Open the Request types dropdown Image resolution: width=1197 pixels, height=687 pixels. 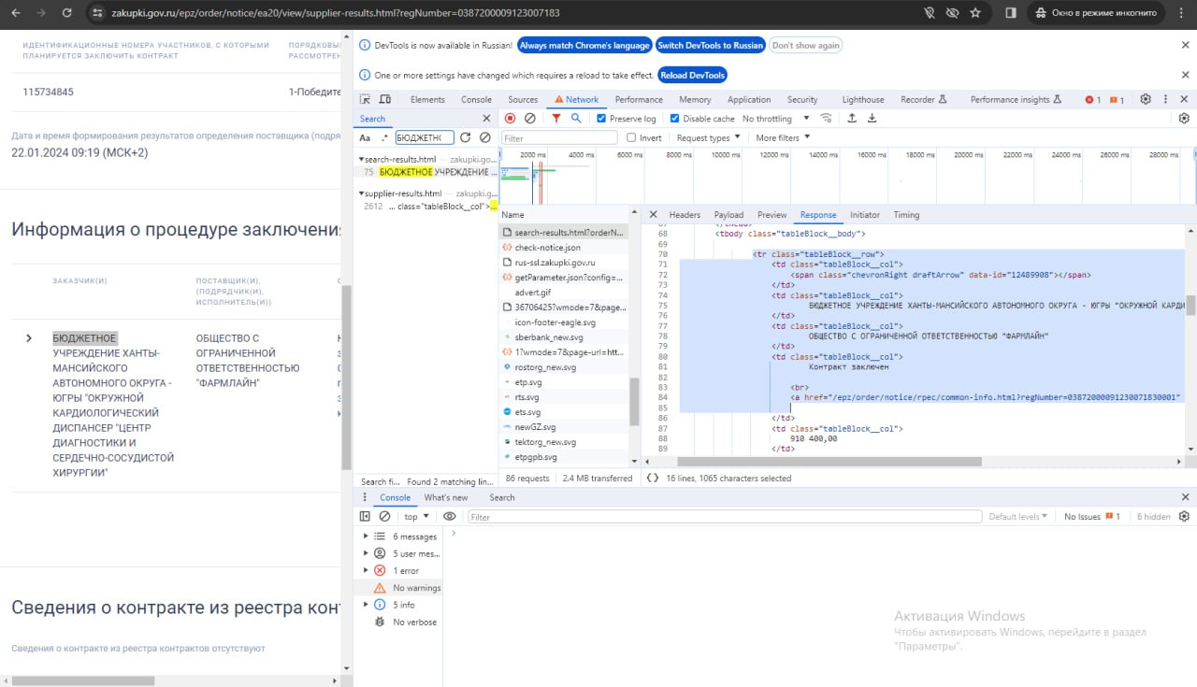(708, 138)
